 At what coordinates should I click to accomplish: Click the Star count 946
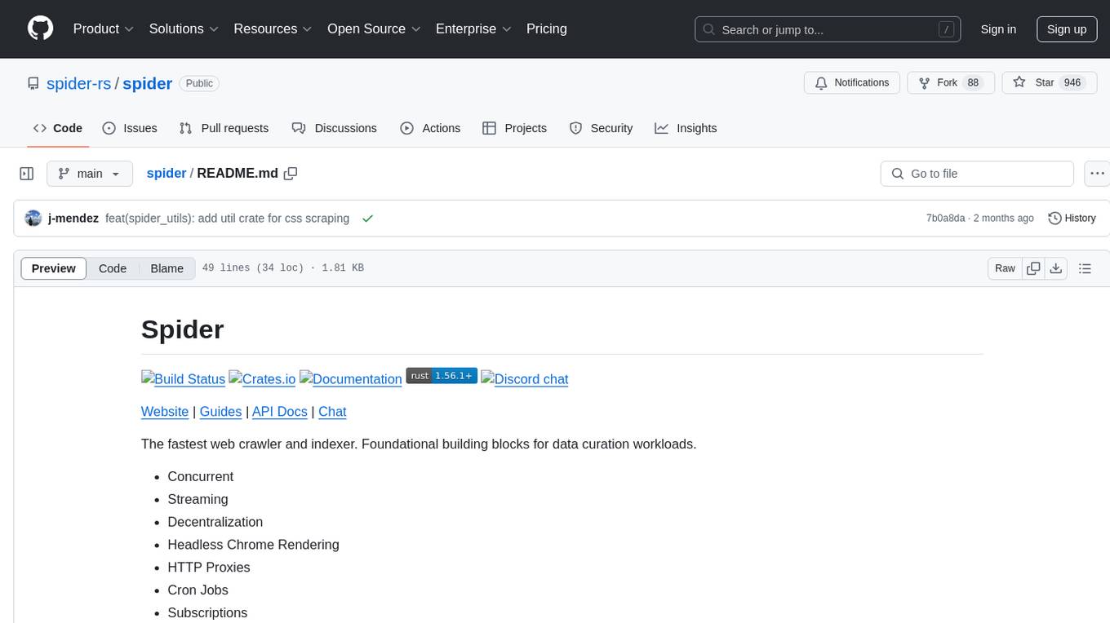1072,83
